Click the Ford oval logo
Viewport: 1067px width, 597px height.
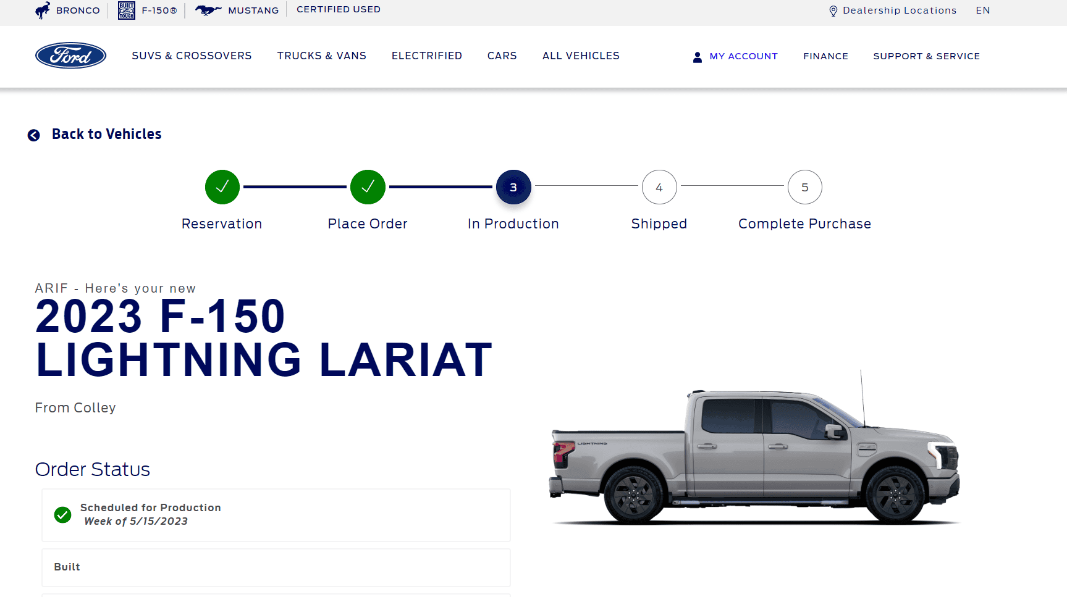tap(70, 56)
